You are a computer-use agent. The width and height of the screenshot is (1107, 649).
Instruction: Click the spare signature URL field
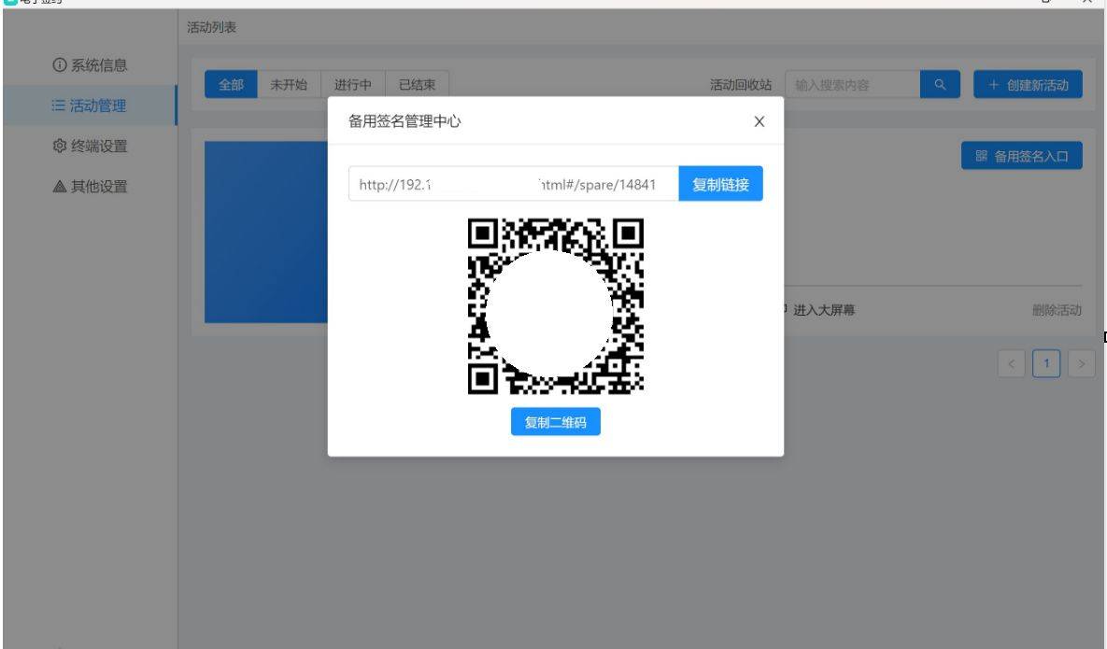point(513,184)
